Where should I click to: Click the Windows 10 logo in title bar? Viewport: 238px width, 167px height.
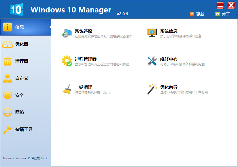pos(16,10)
